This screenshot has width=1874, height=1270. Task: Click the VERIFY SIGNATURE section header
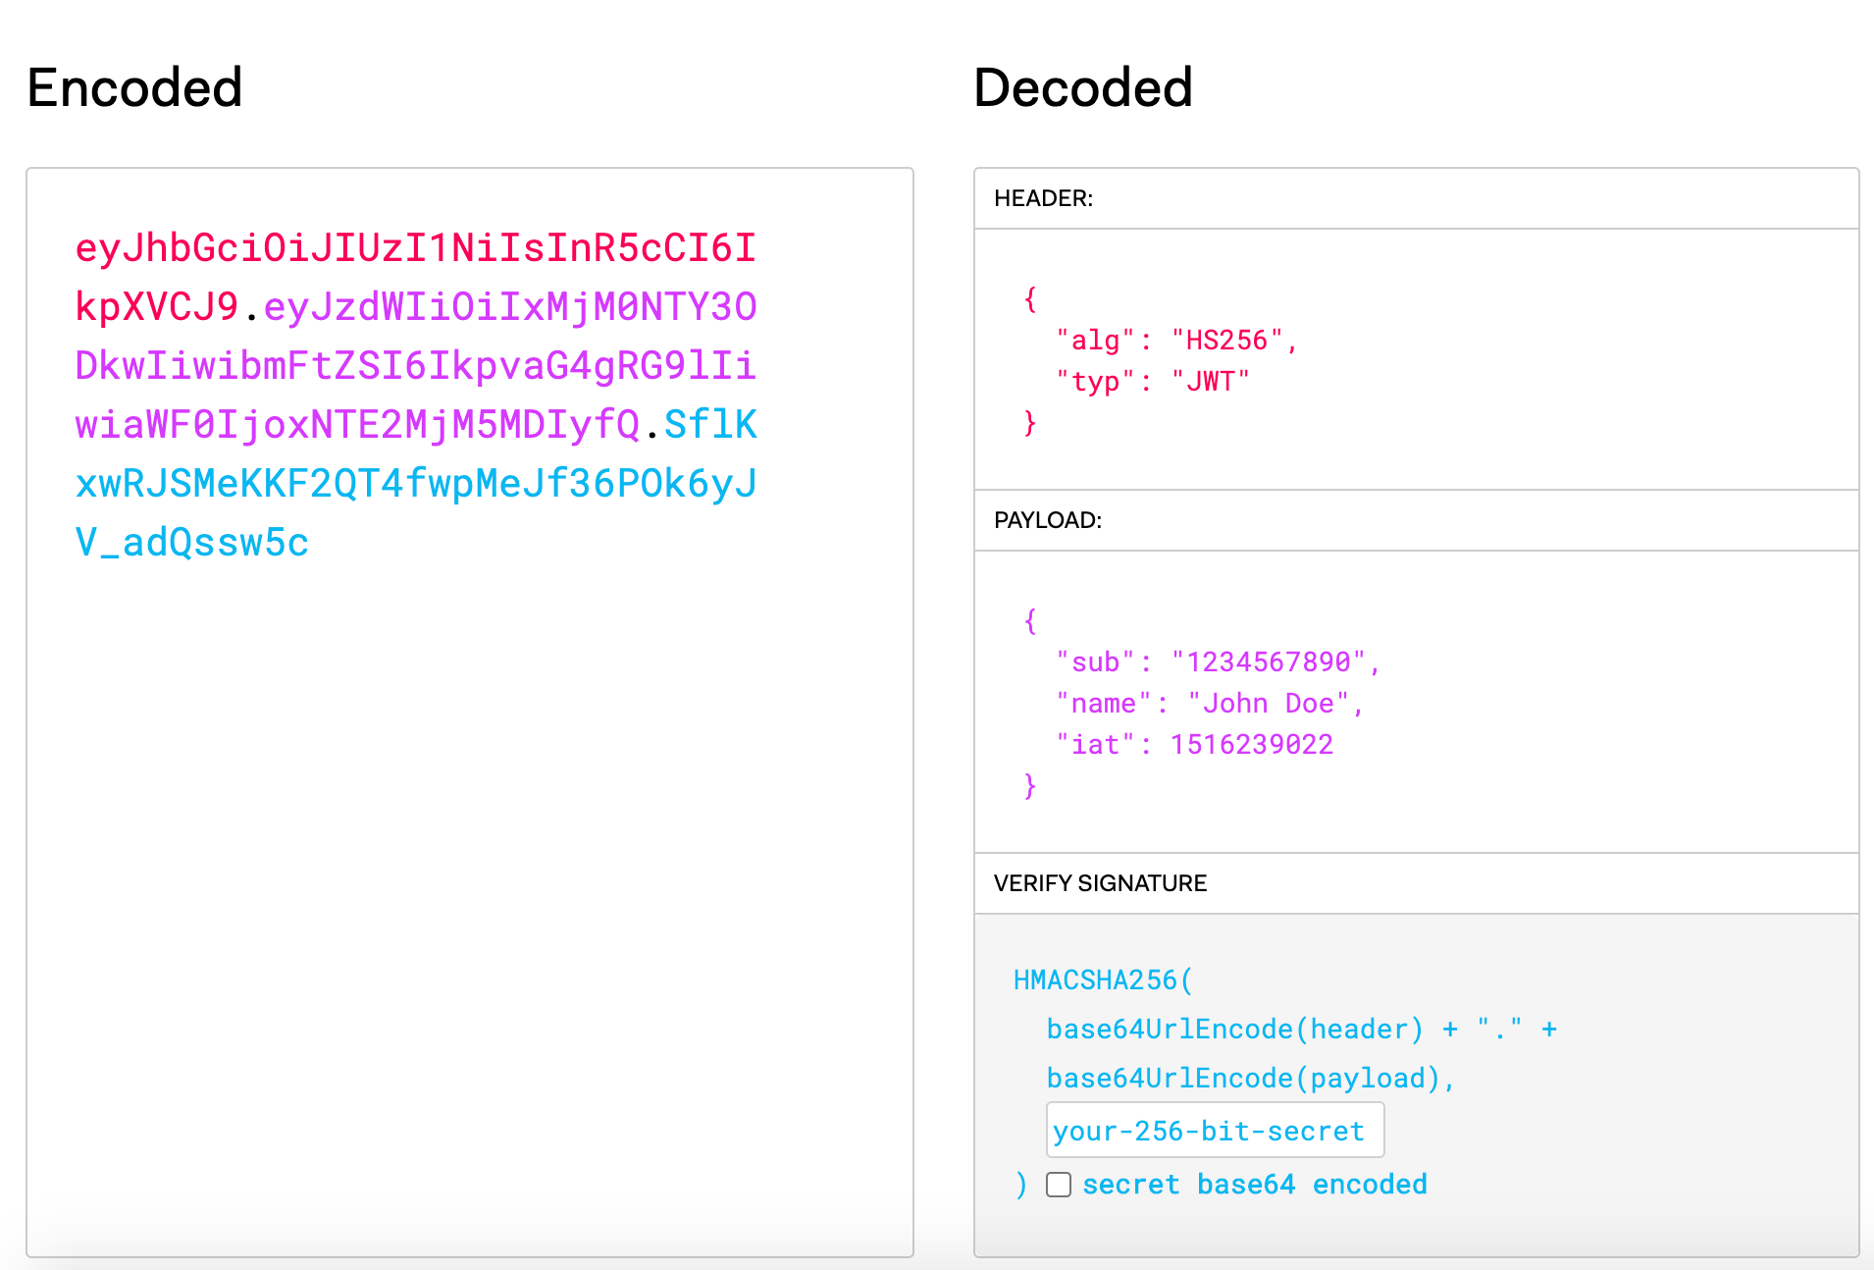point(1101,883)
